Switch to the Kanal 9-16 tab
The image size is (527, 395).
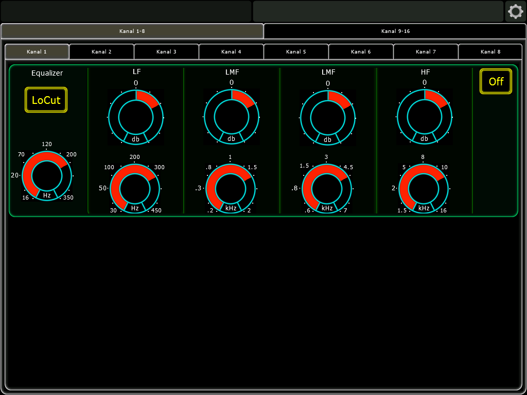395,31
